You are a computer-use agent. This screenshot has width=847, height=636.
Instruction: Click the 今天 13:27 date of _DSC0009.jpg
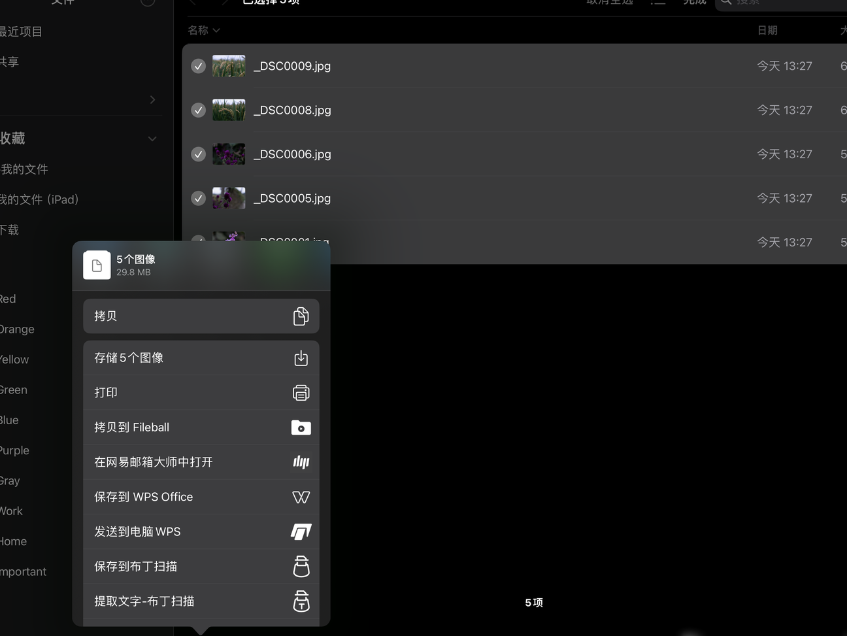click(x=784, y=66)
